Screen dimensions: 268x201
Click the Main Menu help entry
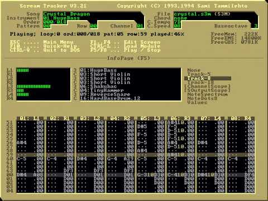(58, 42)
